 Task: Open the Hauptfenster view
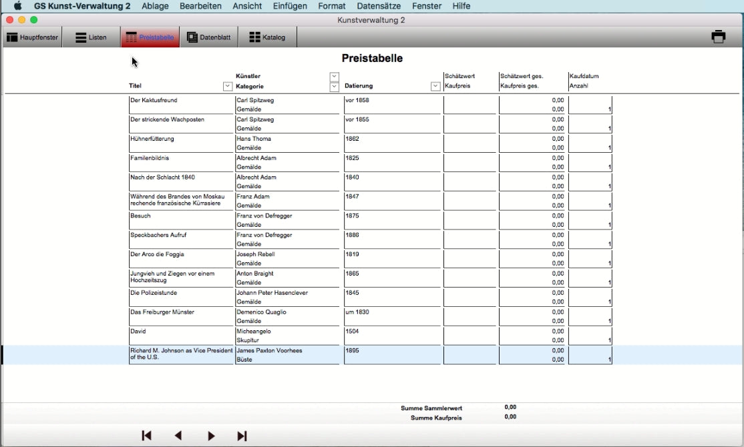pyautogui.click(x=32, y=37)
